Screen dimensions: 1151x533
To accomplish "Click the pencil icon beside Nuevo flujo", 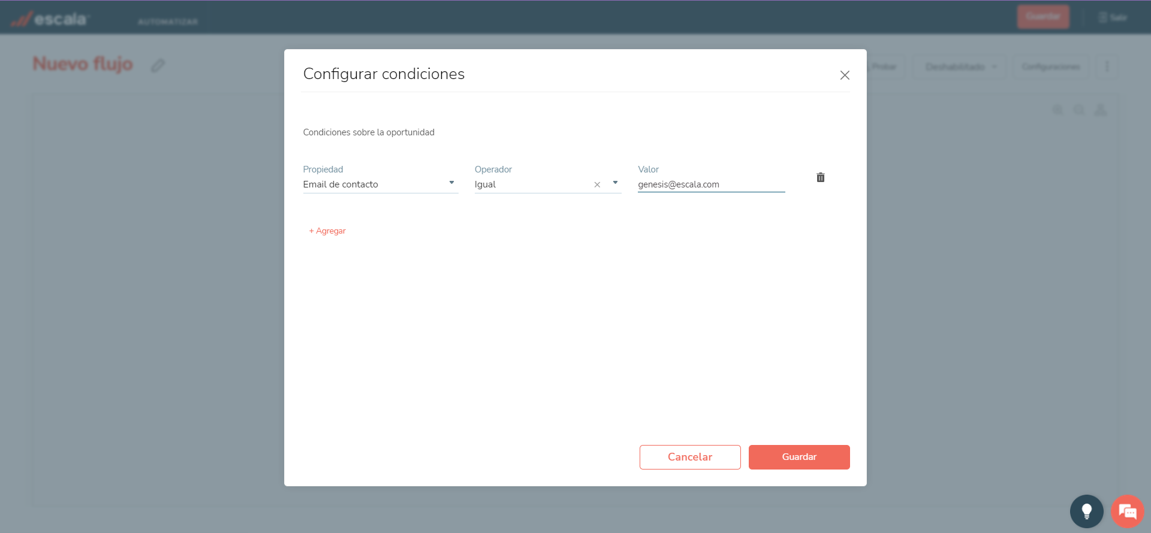I will click(158, 65).
